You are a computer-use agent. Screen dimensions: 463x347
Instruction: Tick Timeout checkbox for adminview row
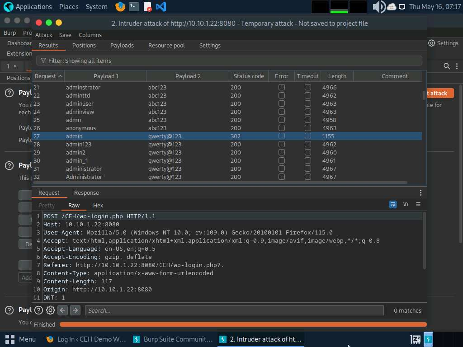[x=307, y=112]
